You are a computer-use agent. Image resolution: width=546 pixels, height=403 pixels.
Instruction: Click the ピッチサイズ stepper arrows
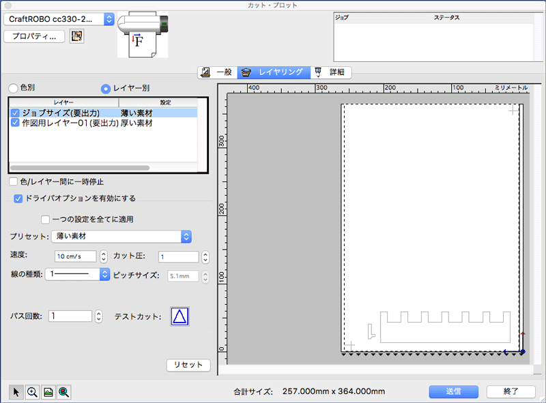pyautogui.click(x=205, y=277)
